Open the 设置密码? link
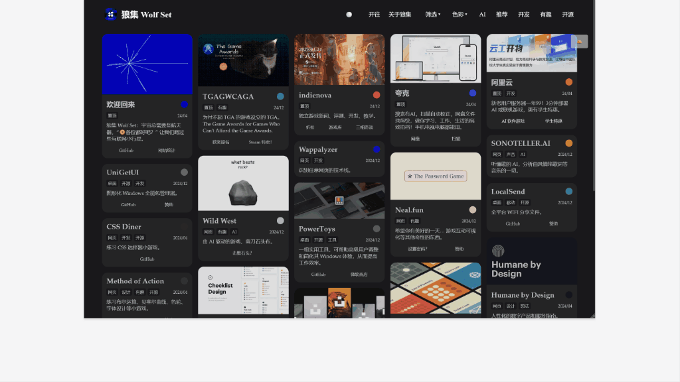The width and height of the screenshot is (680, 382). click(x=417, y=249)
